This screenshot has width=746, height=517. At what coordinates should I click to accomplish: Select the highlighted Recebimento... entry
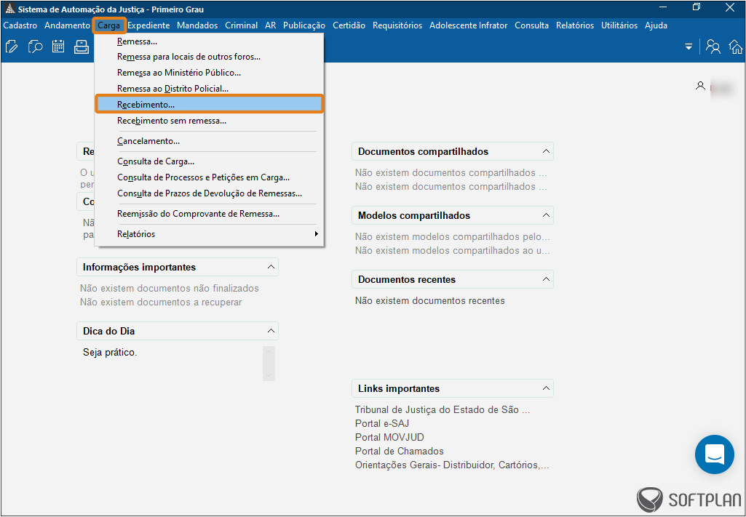click(x=210, y=104)
